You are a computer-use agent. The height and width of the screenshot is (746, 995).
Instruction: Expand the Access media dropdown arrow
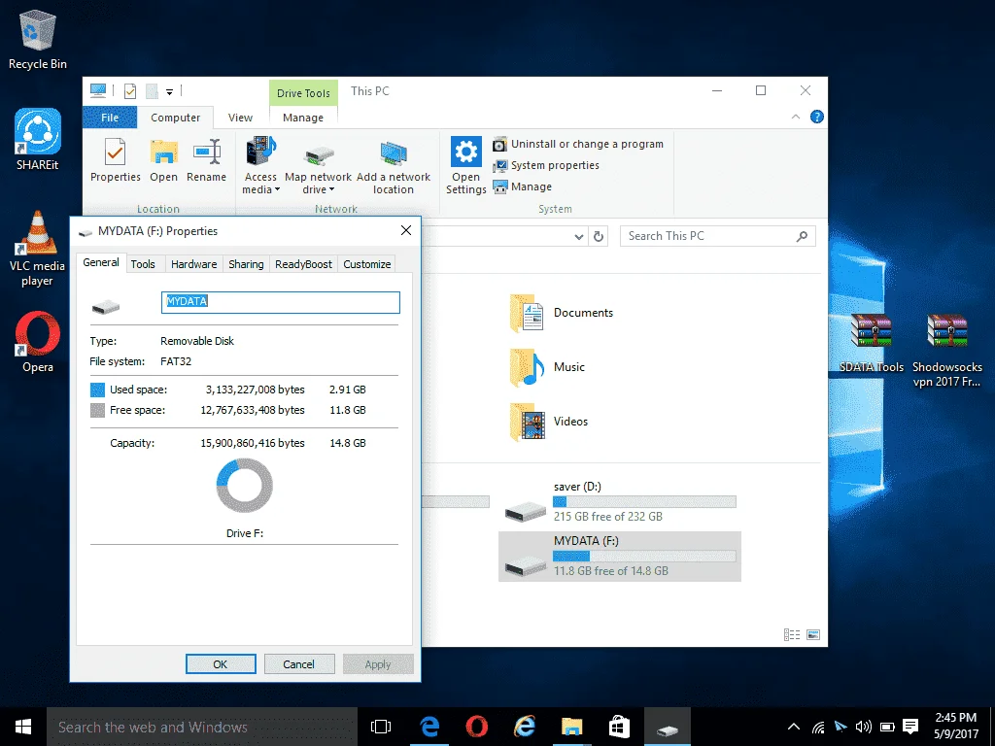[277, 189]
